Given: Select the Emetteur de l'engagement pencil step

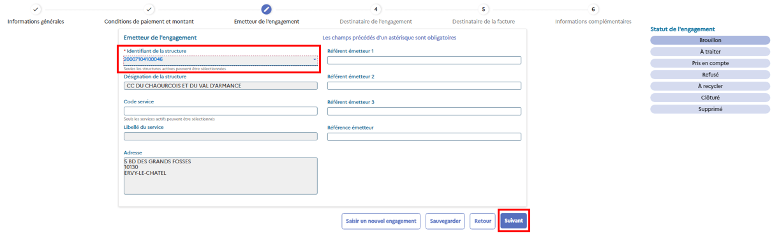Looking at the screenshot, I should [x=267, y=9].
